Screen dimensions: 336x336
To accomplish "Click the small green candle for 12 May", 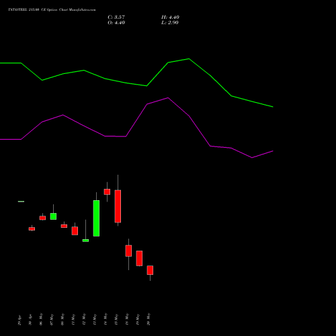I will (x=85, y=241).
